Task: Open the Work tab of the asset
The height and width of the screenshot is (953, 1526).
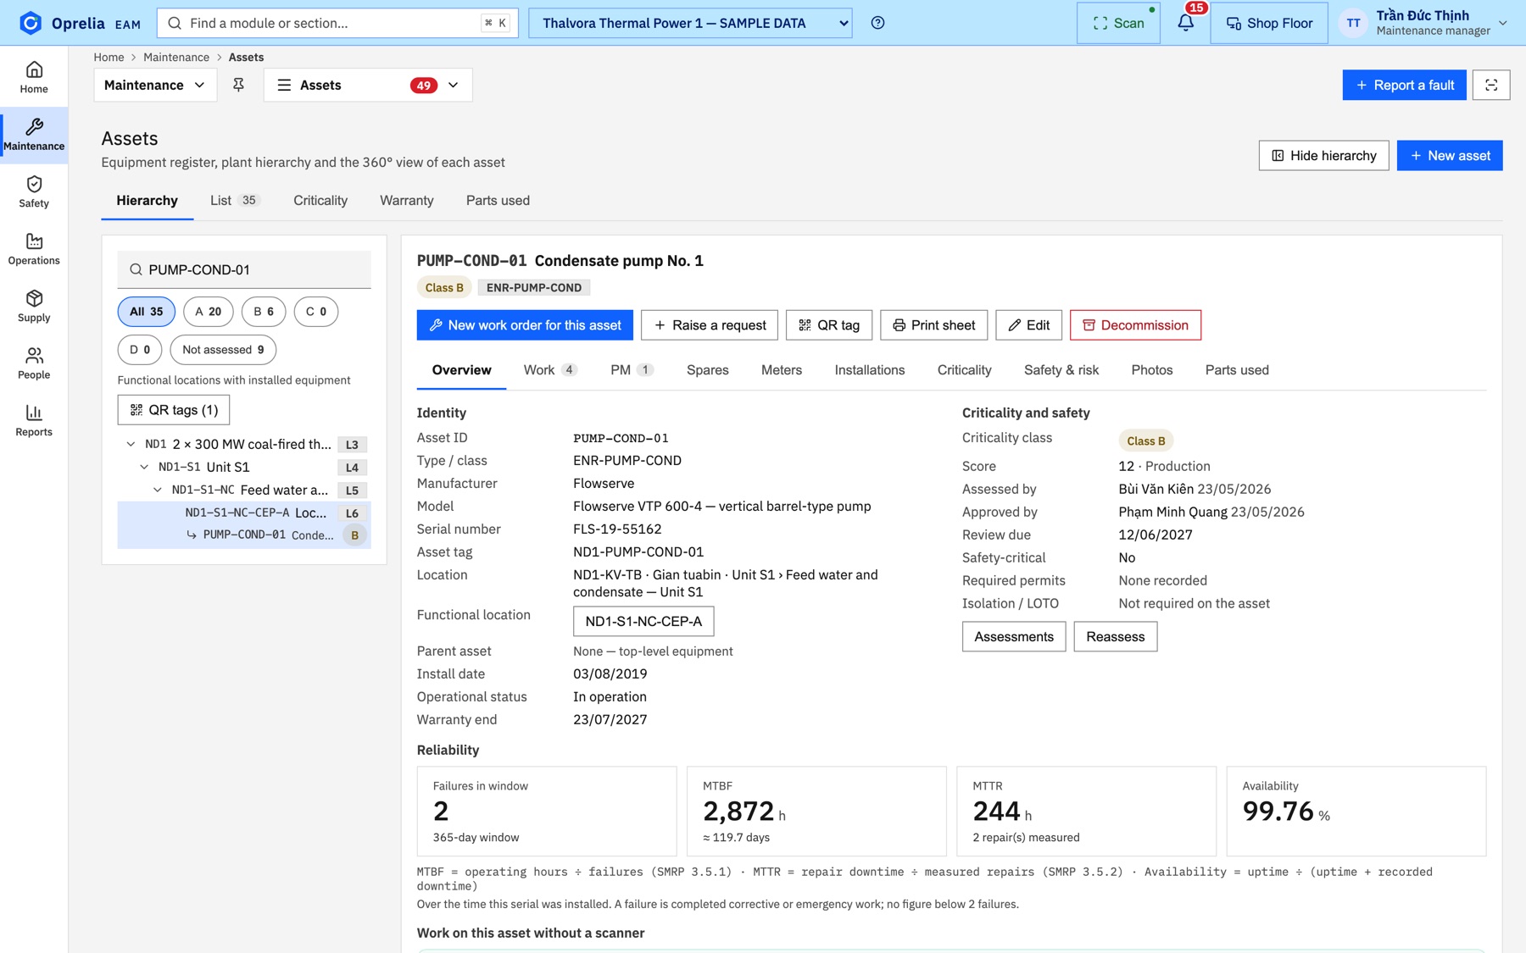Action: pyautogui.click(x=549, y=370)
